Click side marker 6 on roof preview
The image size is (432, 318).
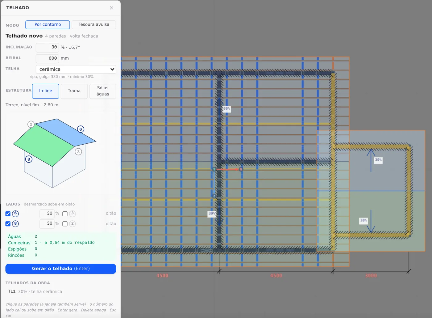click(81, 129)
